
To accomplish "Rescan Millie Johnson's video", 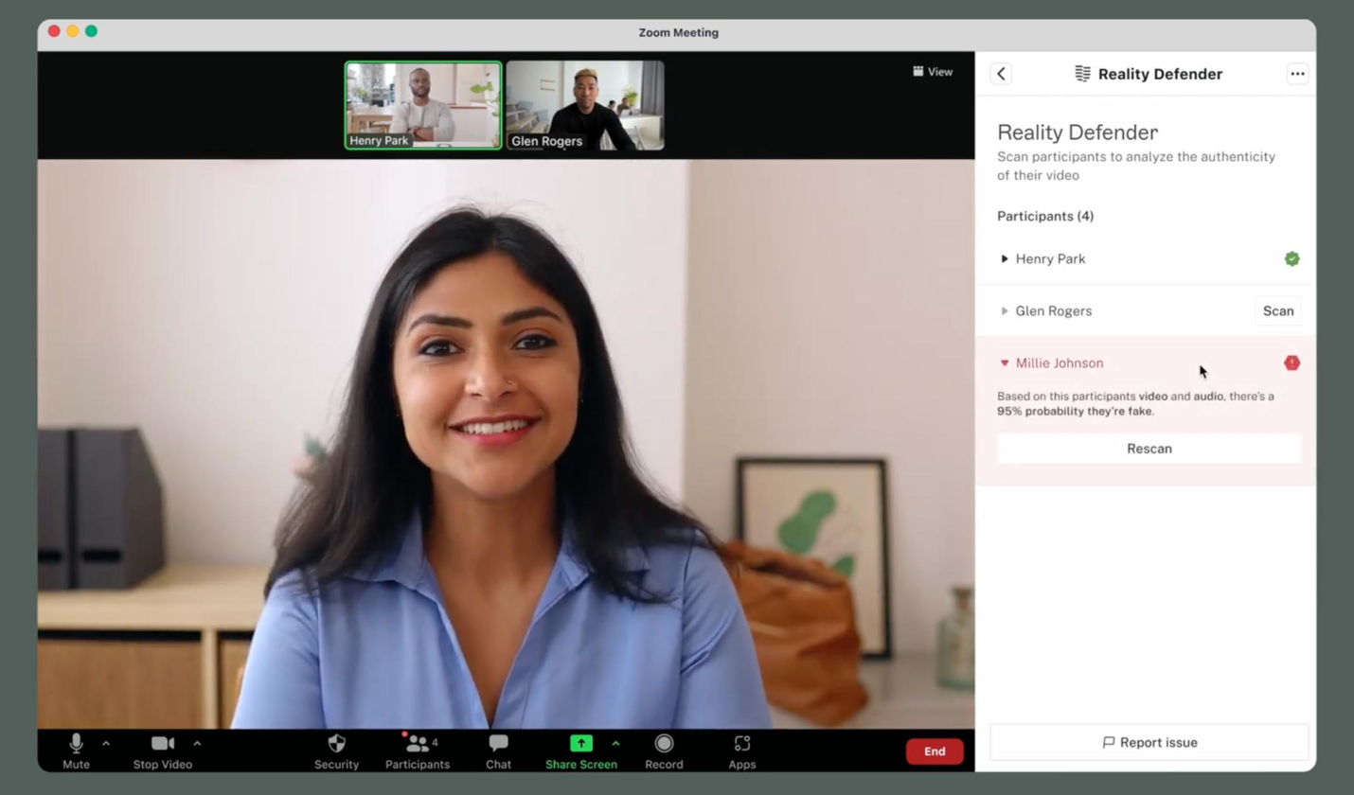I will tap(1149, 449).
